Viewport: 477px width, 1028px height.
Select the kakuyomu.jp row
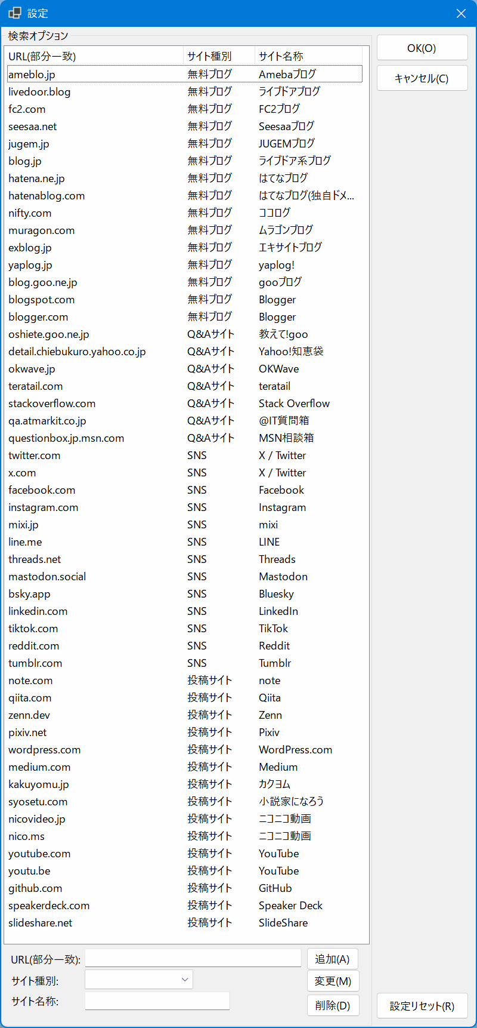pyautogui.click(x=184, y=784)
